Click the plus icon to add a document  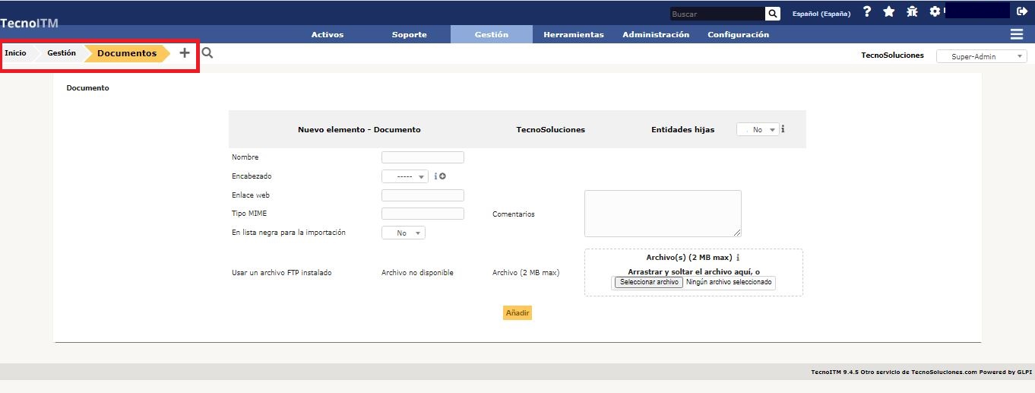point(184,53)
